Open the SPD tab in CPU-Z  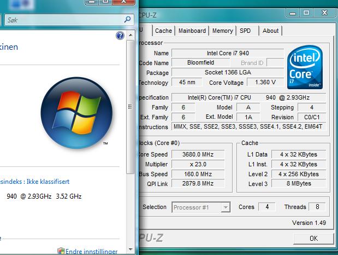pyautogui.click(x=245, y=31)
